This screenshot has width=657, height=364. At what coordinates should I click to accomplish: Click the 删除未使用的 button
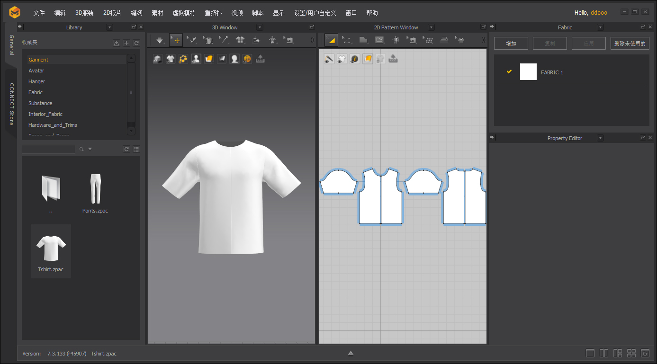[x=630, y=44]
